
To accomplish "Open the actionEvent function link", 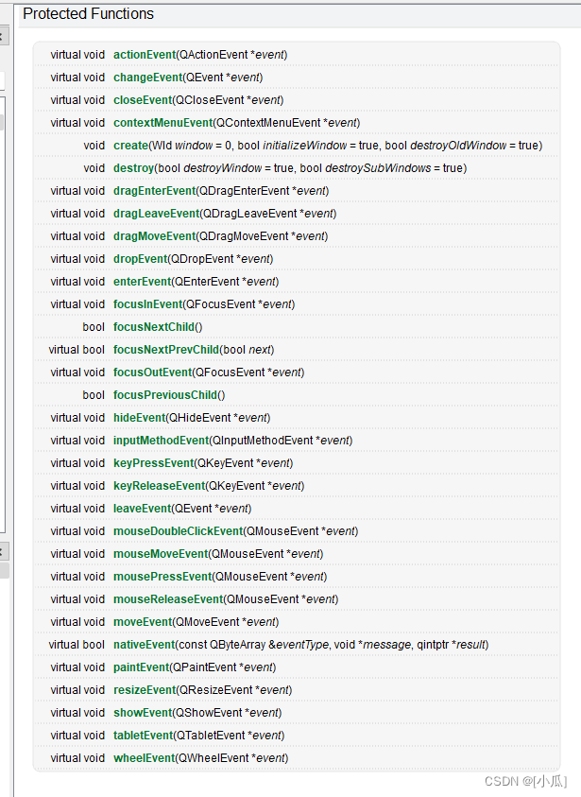I will (145, 55).
